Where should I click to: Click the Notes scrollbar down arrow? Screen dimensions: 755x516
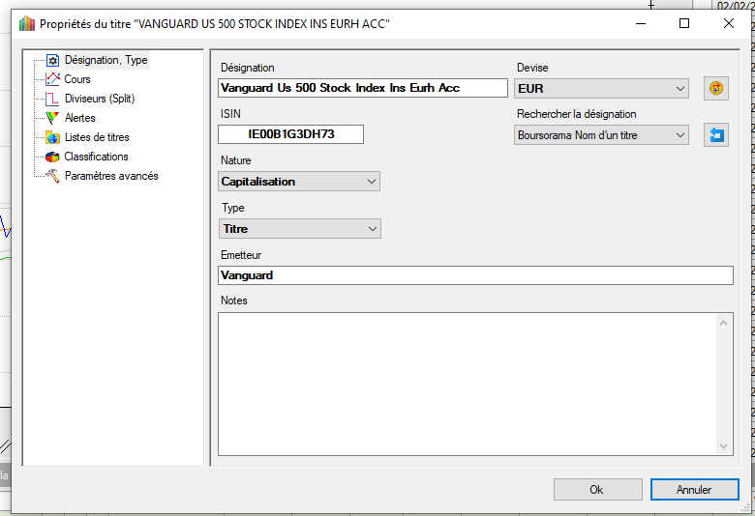(725, 446)
